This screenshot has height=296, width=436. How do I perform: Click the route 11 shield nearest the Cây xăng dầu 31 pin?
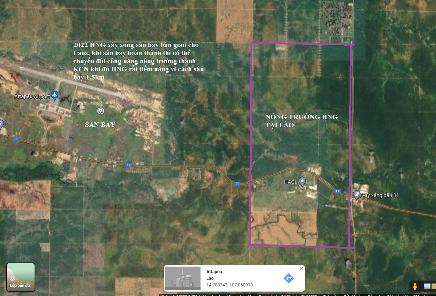[337, 191]
